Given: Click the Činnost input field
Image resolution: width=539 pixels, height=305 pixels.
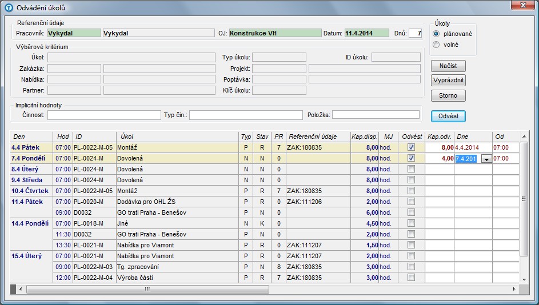Looking at the screenshot, I should click(x=104, y=115).
